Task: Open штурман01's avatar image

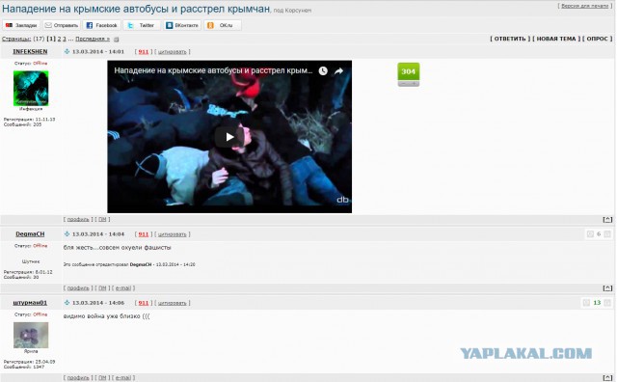Action: (31, 335)
